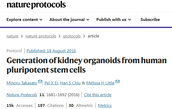Viewport: 172px width, 109px height.
Task: Open nature protocols breadcrumb link
Action: 41,36
